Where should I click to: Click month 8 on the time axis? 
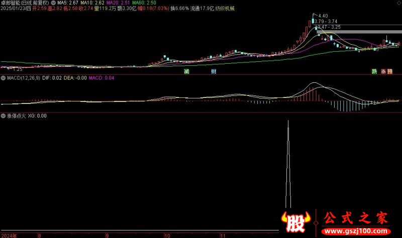click(x=40, y=235)
